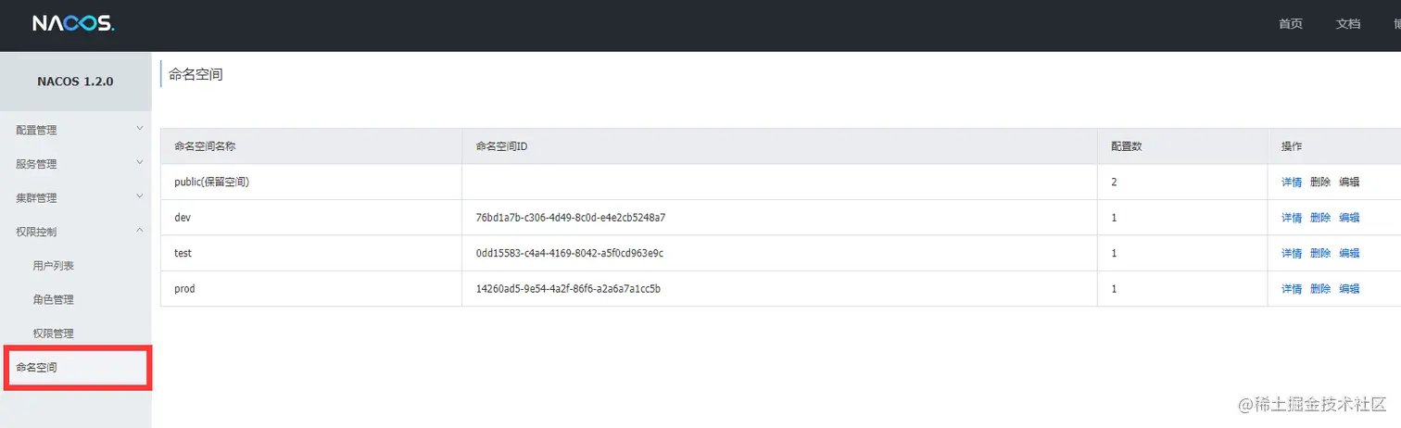Click the NACOS 1.2.0 version label

[x=75, y=82]
